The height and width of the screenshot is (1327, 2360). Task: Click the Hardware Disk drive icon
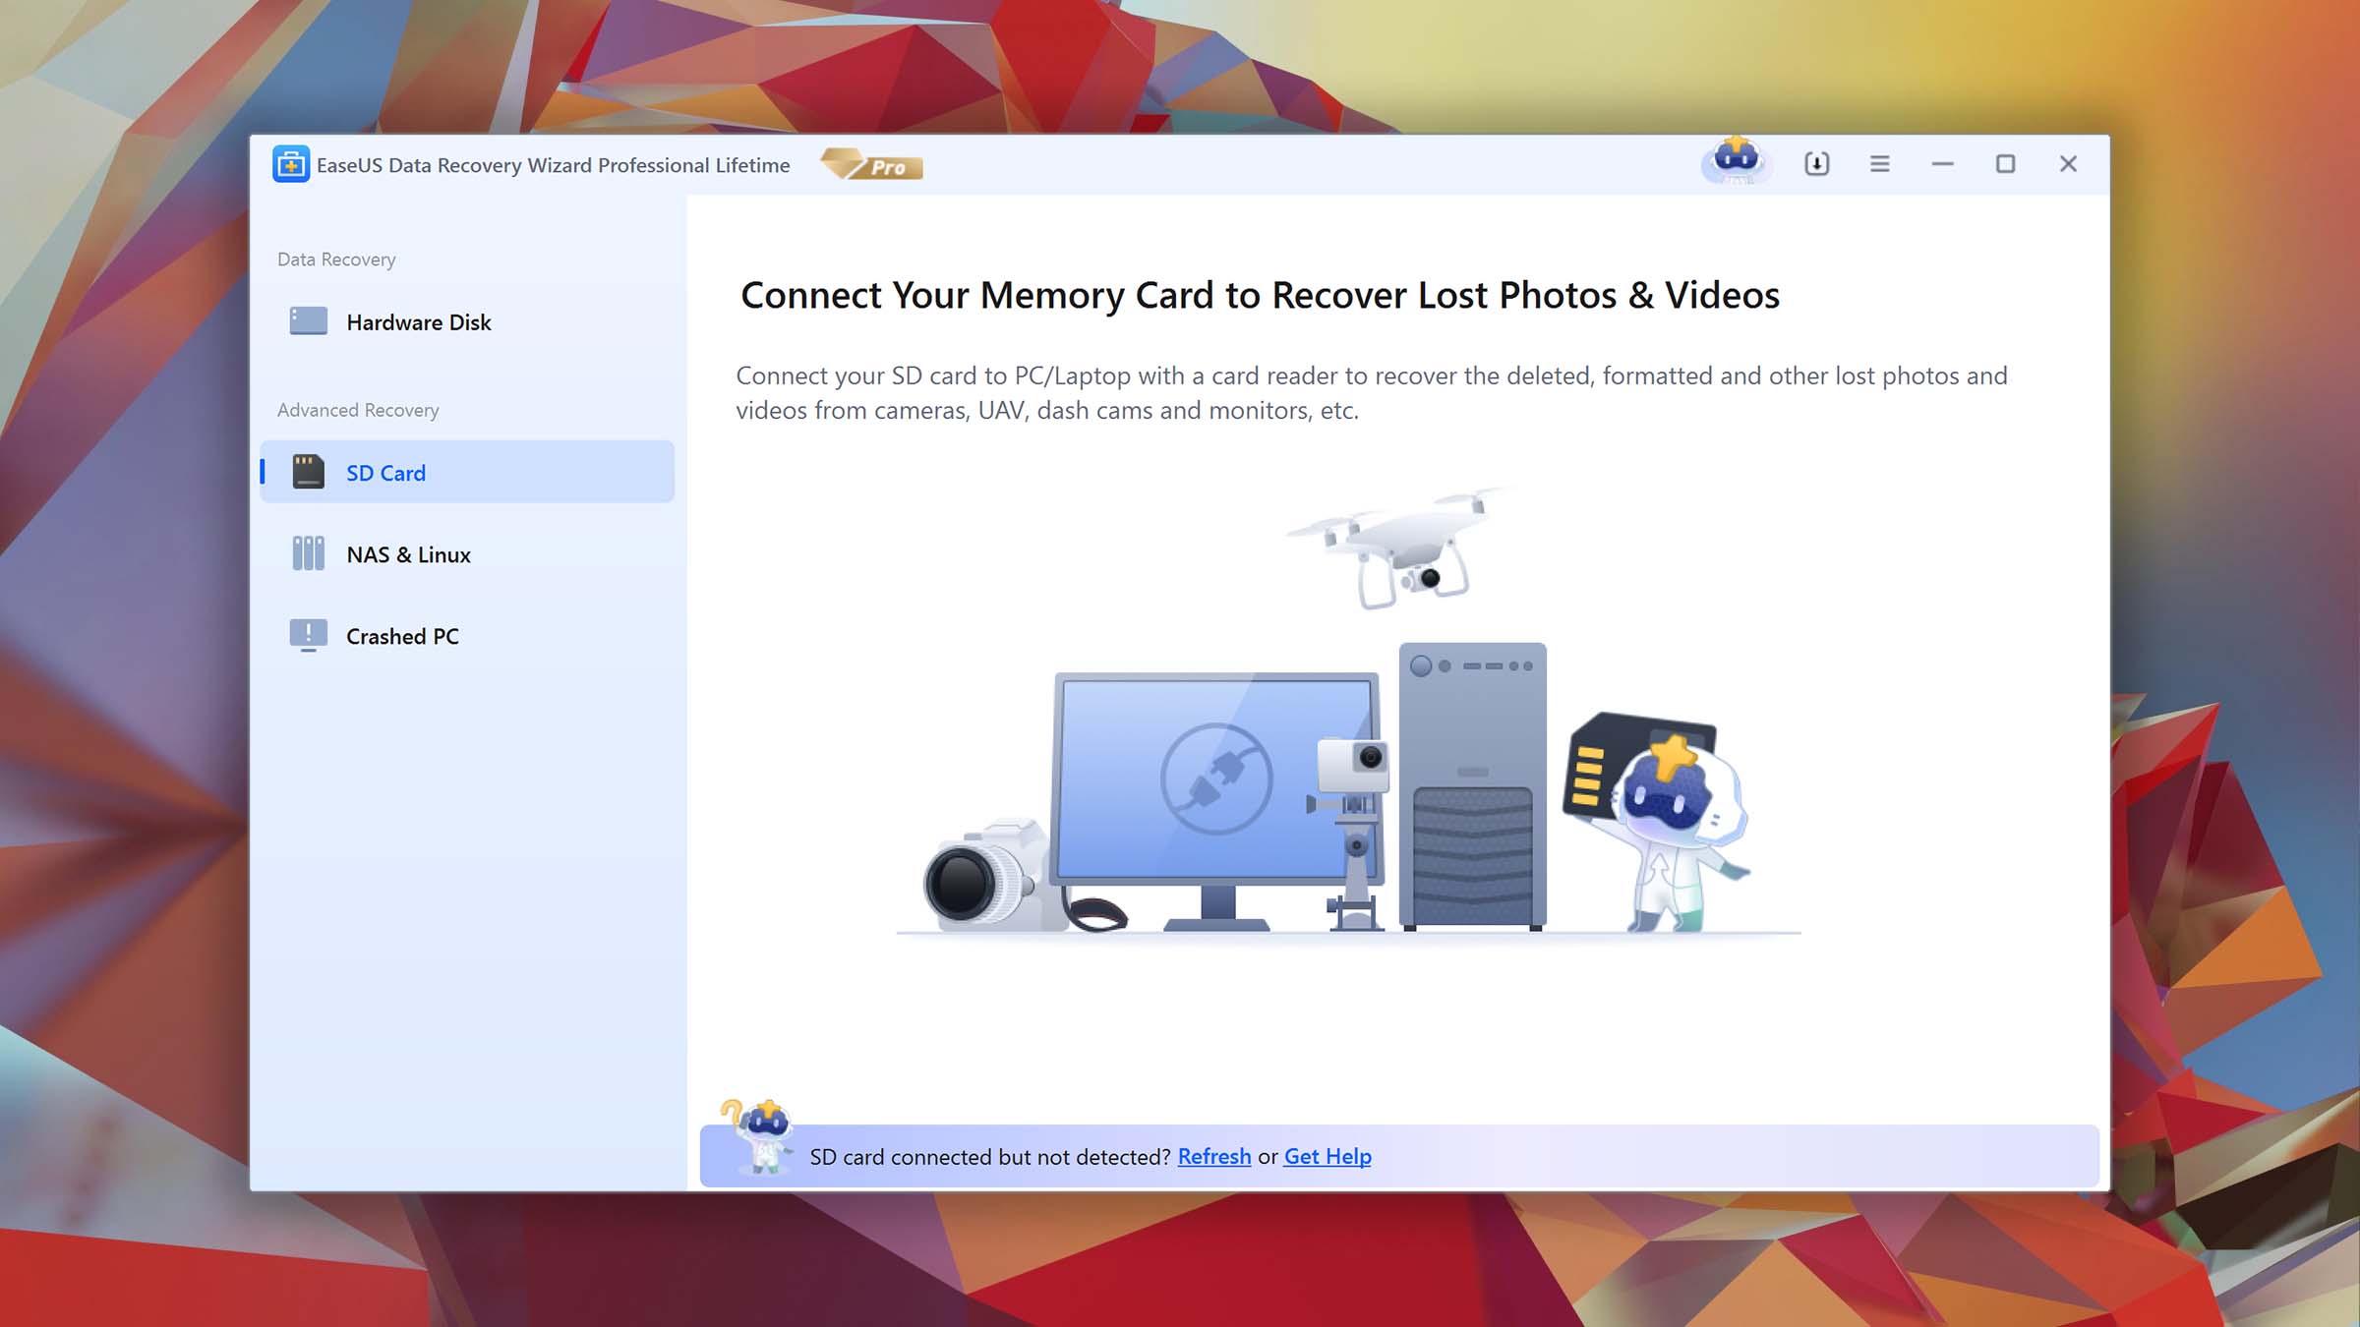(308, 321)
